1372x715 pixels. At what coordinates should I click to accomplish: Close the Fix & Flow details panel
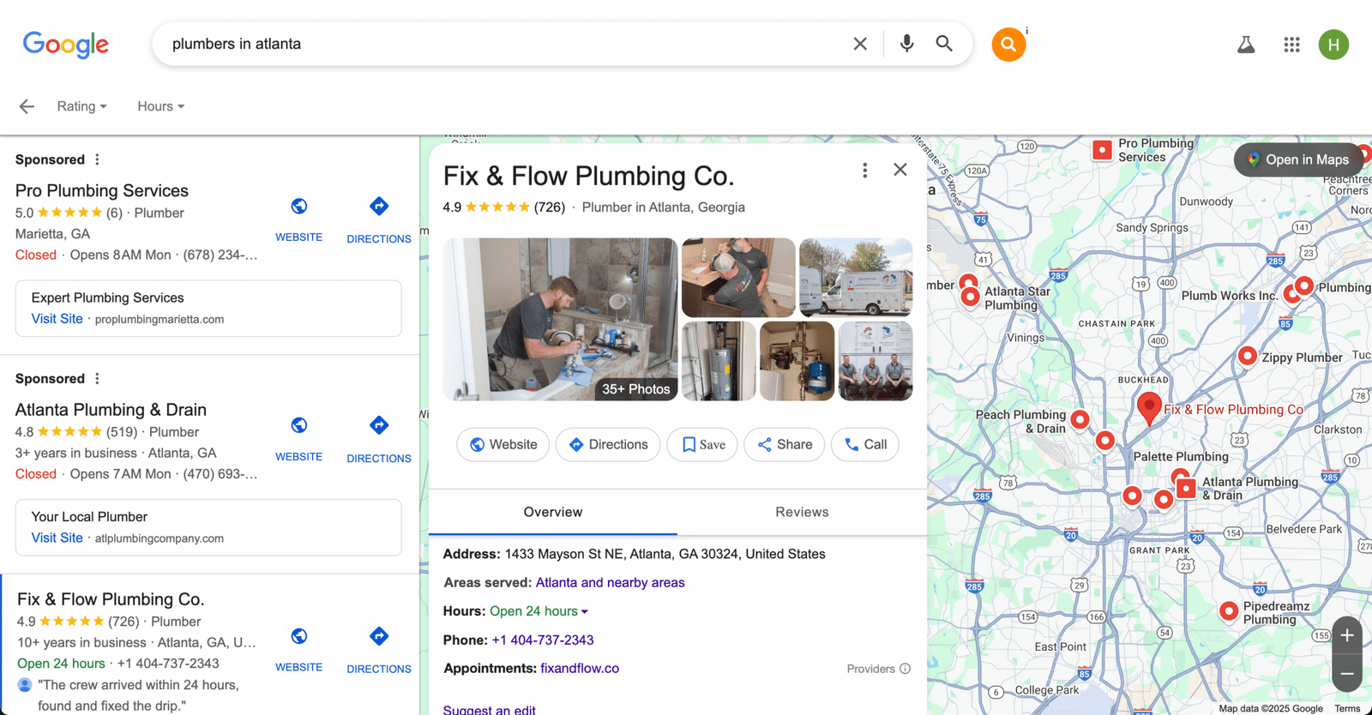[900, 170]
